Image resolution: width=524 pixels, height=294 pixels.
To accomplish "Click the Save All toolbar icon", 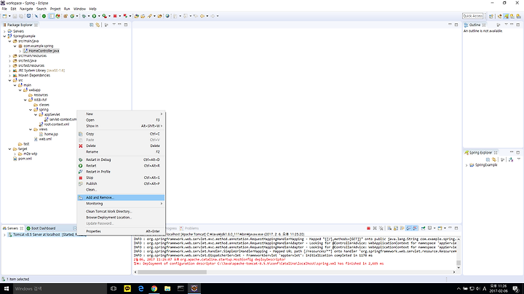I will pyautogui.click(x=21, y=16).
